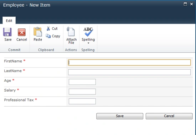Click the Save floppy disk ribbon icon
This screenshot has width=196, height=135.
coord(7,32)
